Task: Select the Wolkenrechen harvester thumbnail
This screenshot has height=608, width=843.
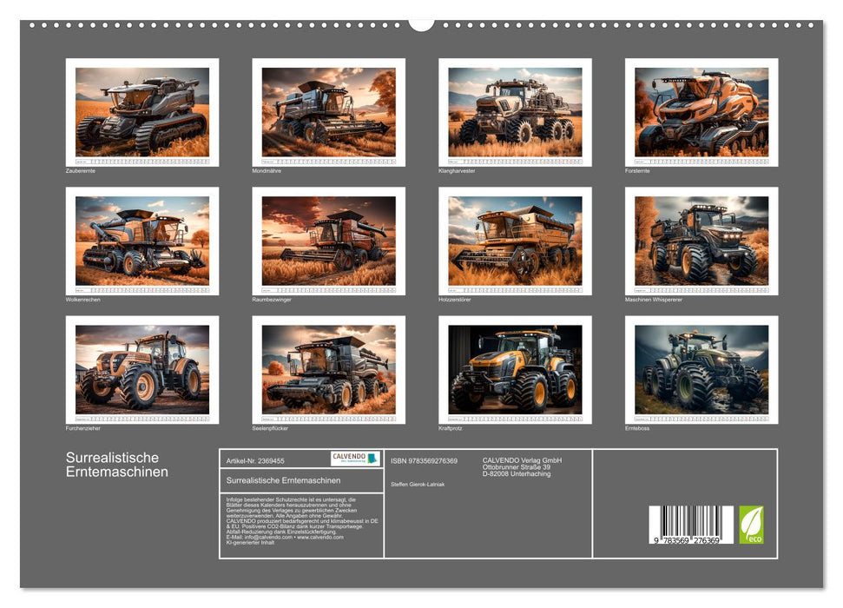Action: [142, 241]
